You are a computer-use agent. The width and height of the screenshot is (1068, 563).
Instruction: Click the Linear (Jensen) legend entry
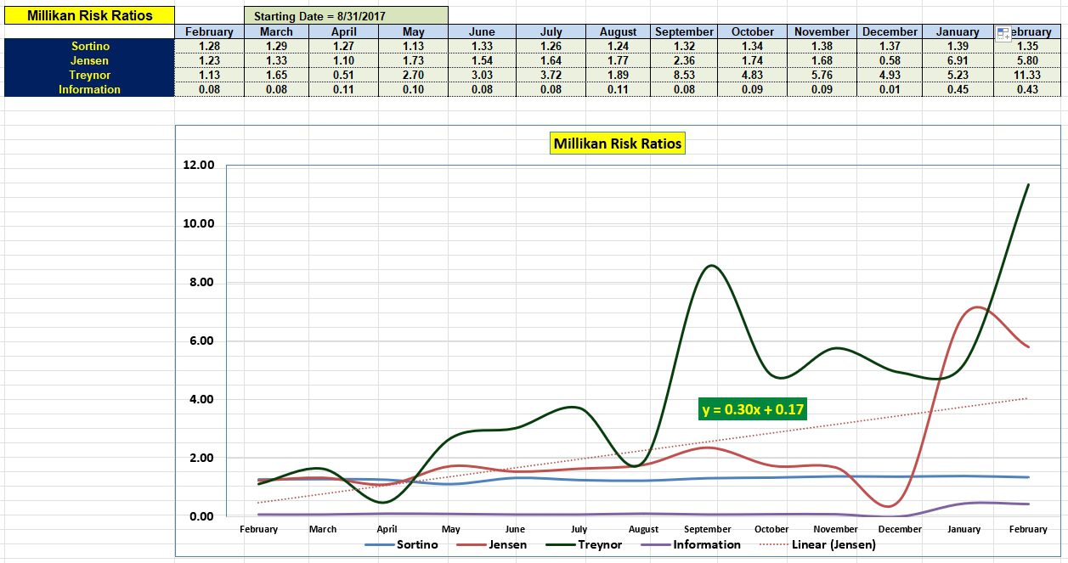pos(816,544)
